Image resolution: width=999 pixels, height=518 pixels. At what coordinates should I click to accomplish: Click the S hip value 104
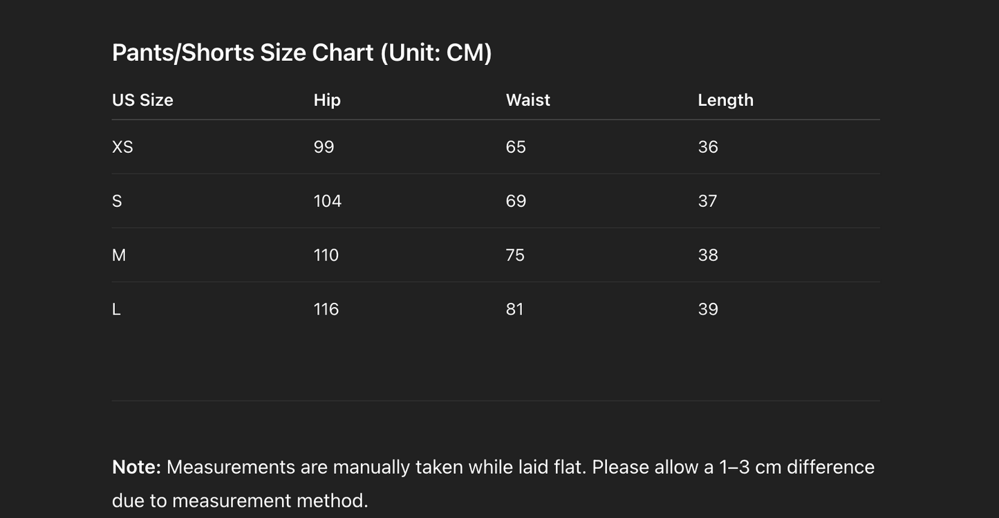328,201
